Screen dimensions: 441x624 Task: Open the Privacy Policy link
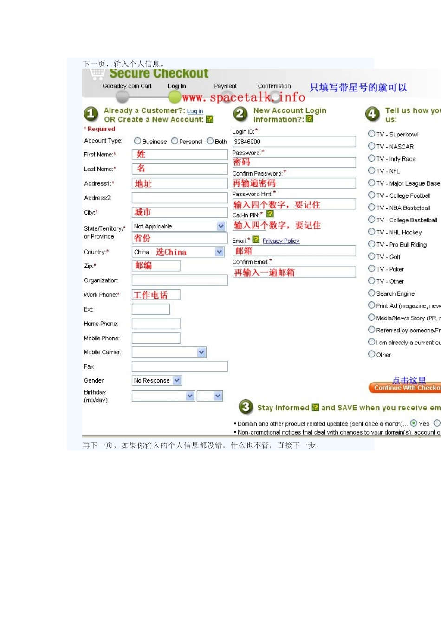(x=281, y=241)
